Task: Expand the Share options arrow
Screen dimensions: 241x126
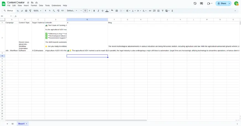Action: (229, 3)
